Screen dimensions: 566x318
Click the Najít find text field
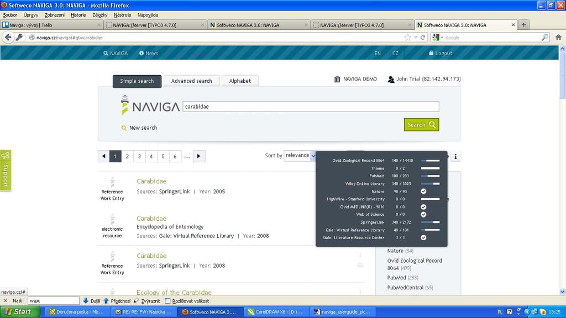pos(54,301)
